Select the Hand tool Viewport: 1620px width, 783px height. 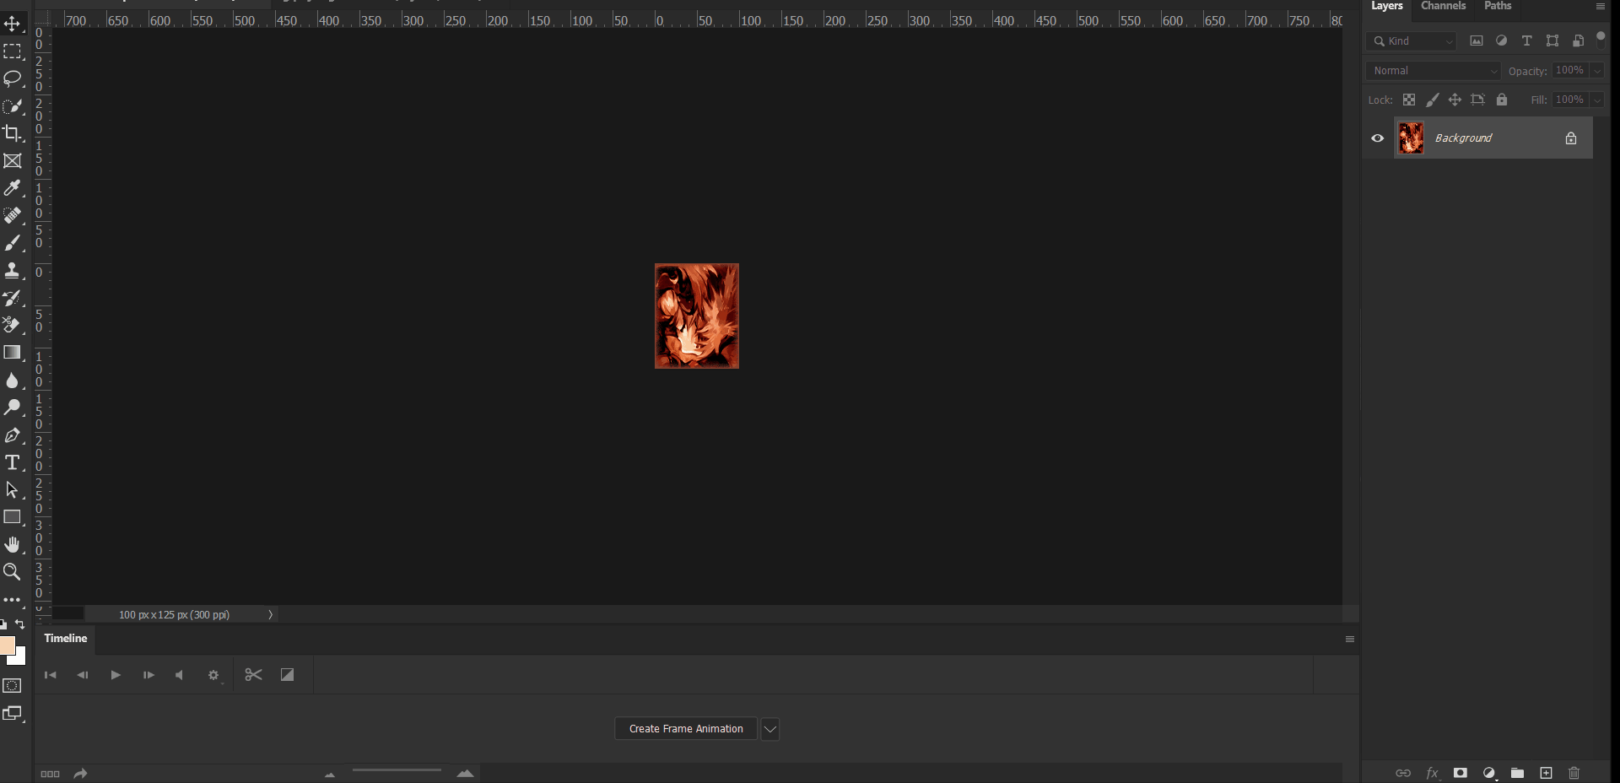12,545
